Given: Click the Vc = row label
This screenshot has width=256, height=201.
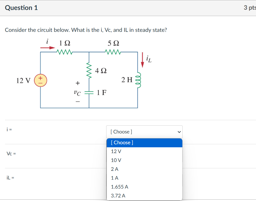Looking at the screenshot, I should (x=11, y=154).
